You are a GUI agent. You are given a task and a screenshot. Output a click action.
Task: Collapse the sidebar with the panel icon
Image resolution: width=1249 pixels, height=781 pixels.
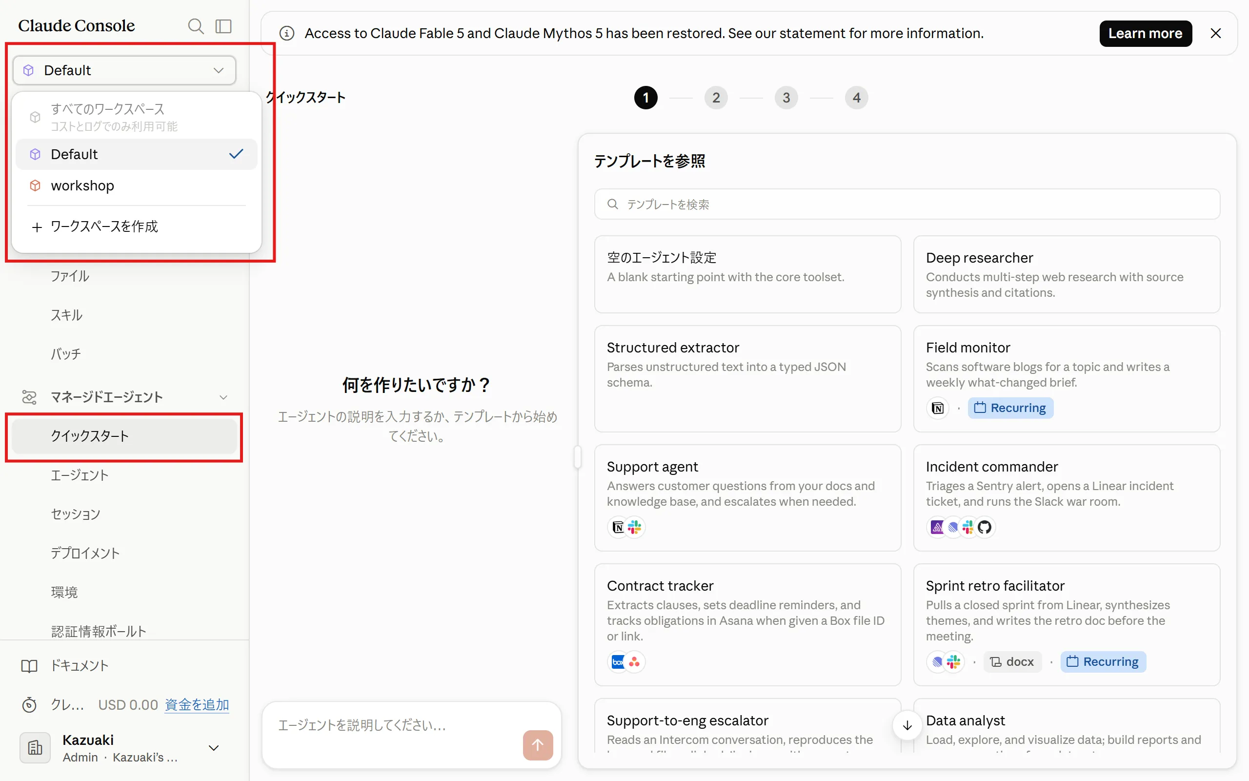[223, 26]
